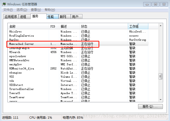Select the wbengine service row
This screenshot has height=121, width=170.
click(x=78, y=73)
